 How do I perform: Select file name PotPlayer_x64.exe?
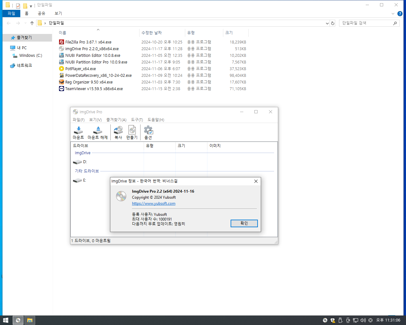tap(81, 69)
